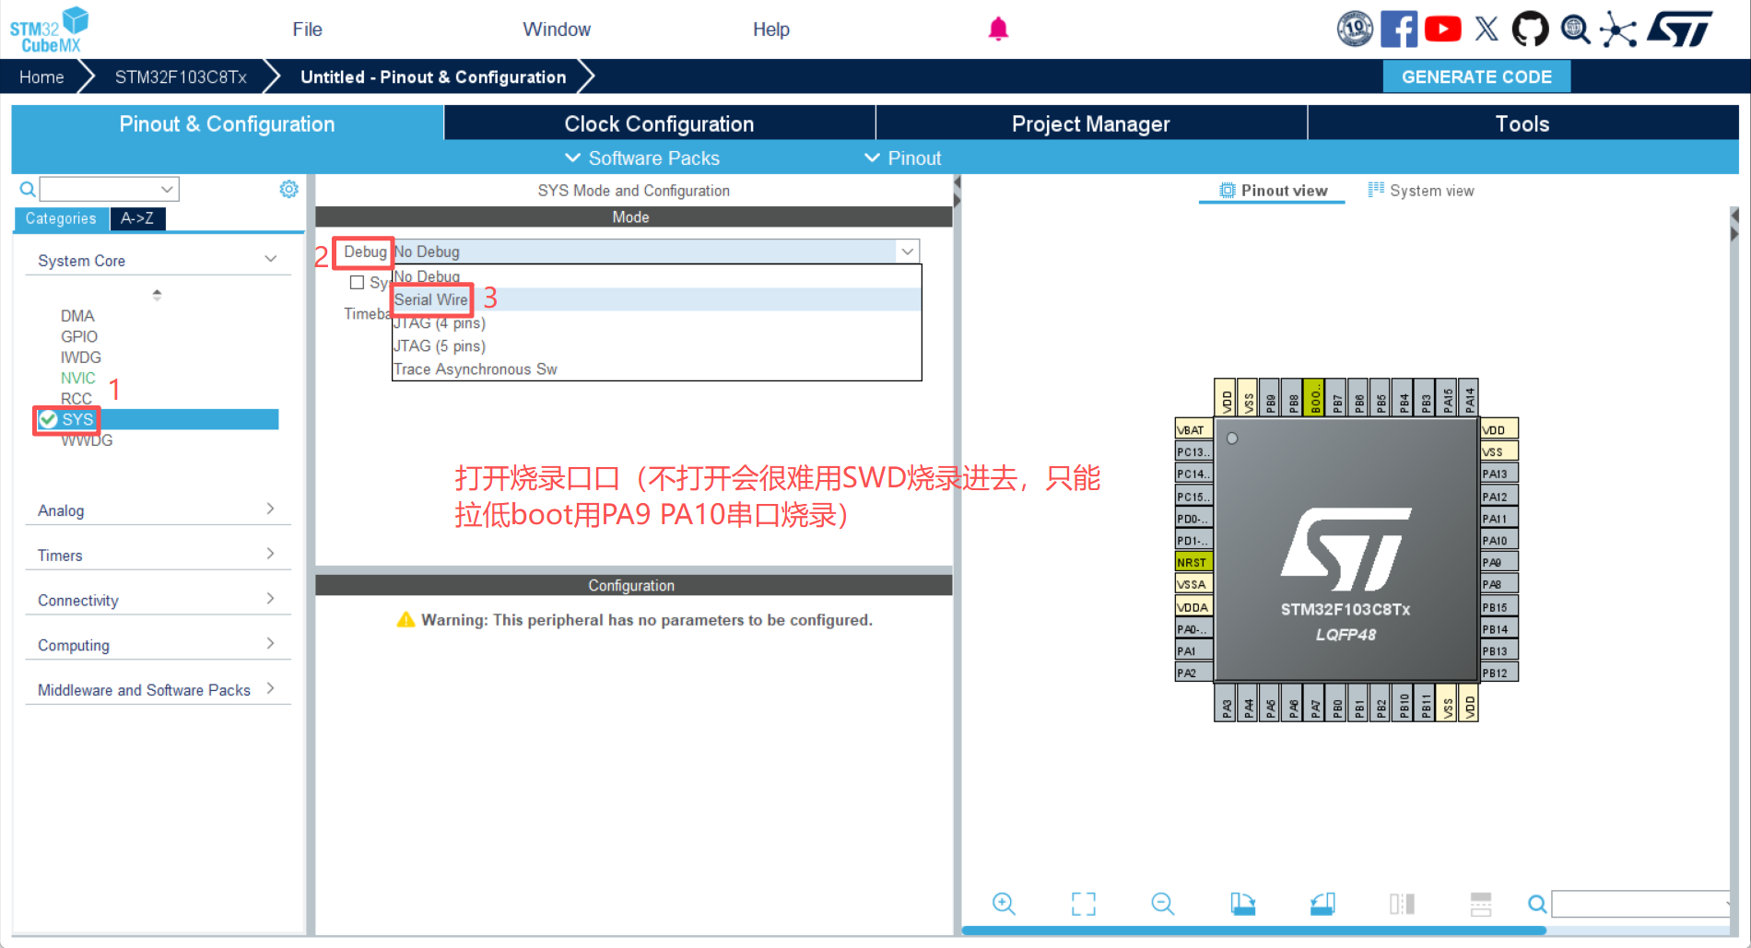Viewport: 1751px width, 948px height.
Task: Choose JTAG (5 pins) option
Action: (656, 346)
